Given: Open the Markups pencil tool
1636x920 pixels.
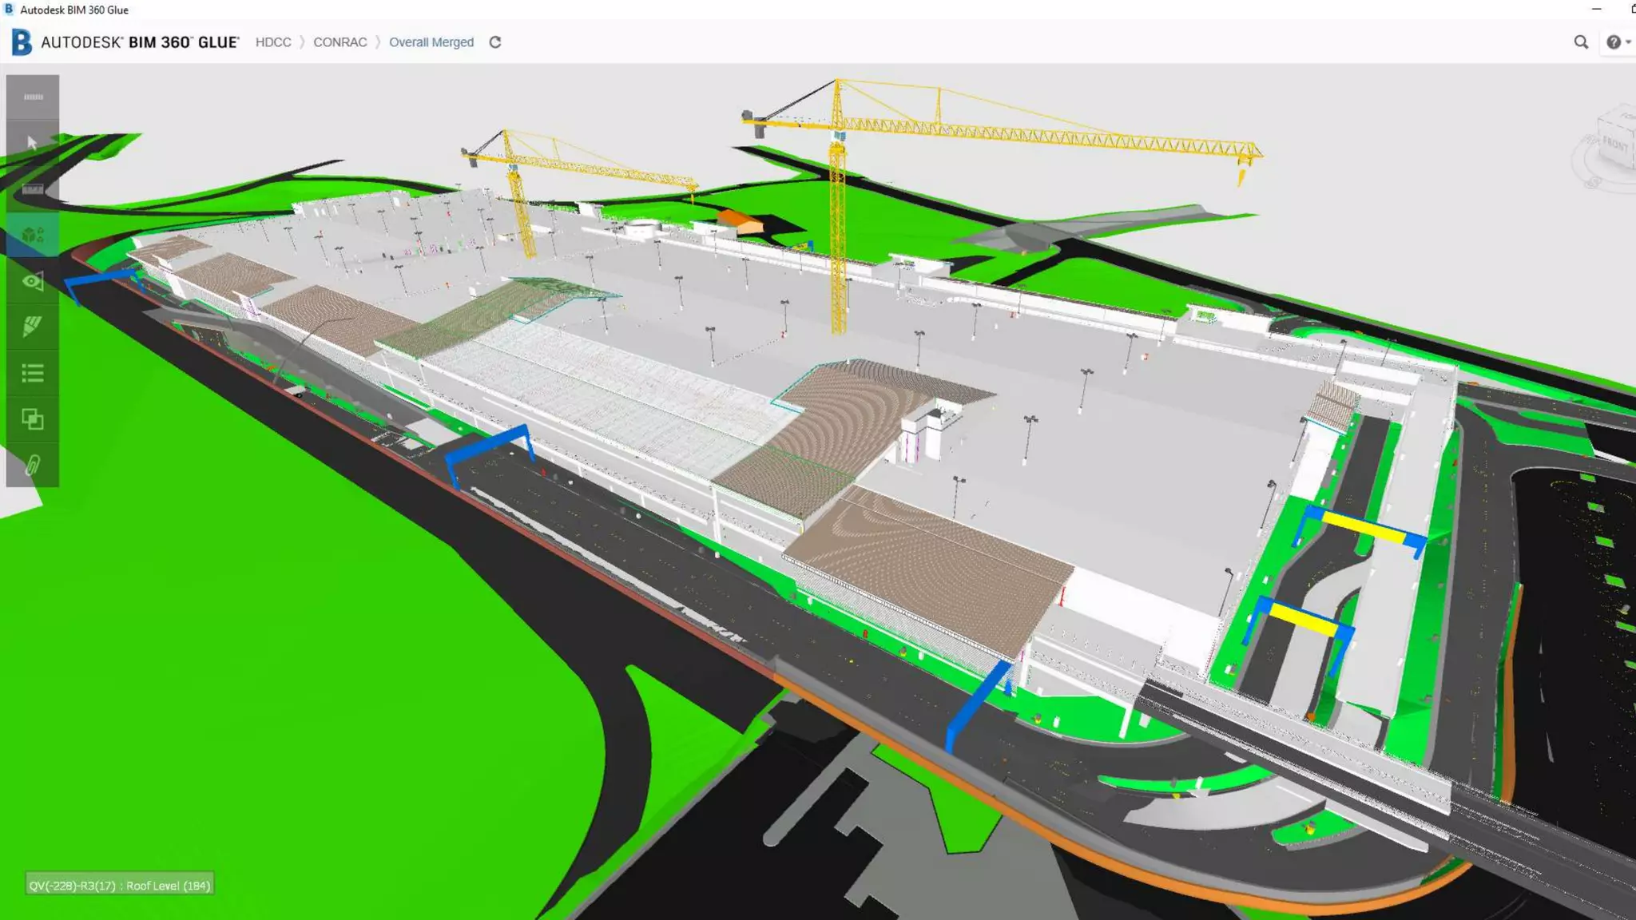Looking at the screenshot, I should pyautogui.click(x=33, y=327).
